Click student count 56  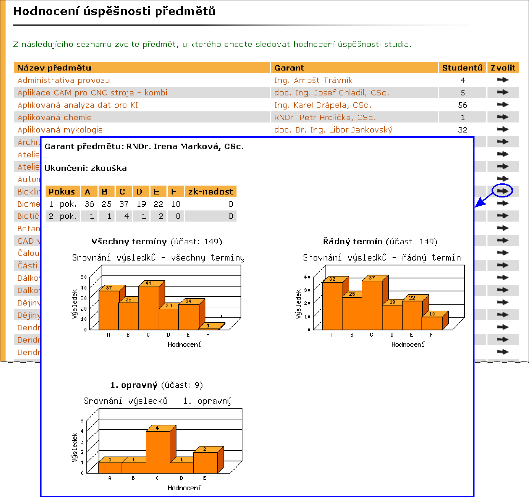pos(463,105)
